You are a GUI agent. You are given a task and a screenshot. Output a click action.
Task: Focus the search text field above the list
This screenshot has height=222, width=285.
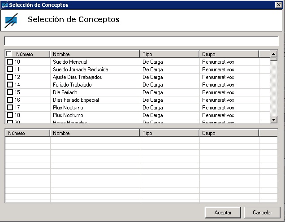[141, 41]
